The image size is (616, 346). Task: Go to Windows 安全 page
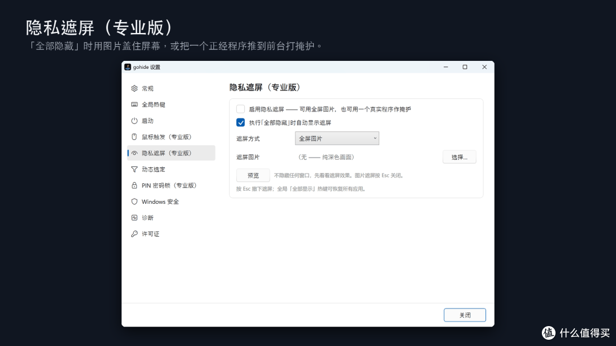171,201
